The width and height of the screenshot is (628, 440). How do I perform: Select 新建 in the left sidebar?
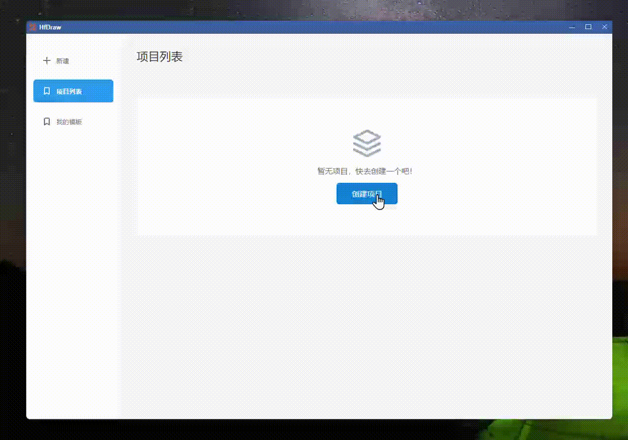[x=63, y=60]
